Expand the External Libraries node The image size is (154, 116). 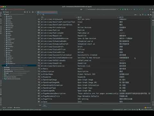tap(3, 77)
